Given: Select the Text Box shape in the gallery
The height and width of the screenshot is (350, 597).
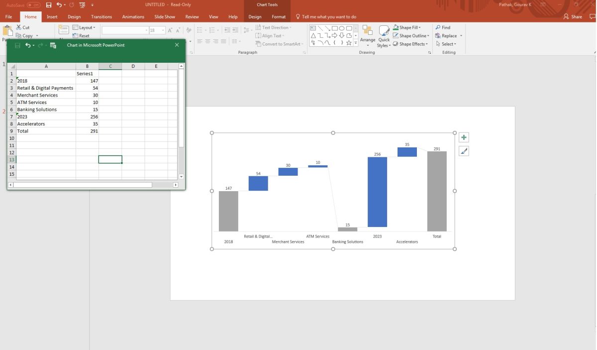Looking at the screenshot, I should (313, 28).
